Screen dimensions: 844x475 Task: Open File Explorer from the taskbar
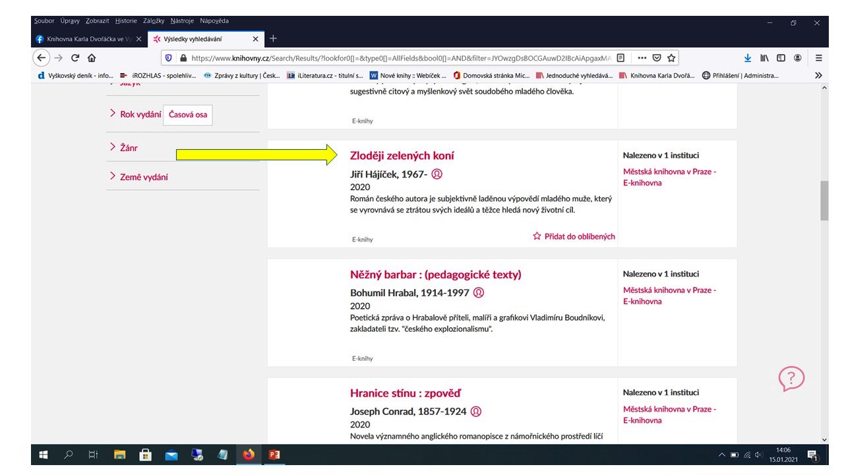[120, 455]
